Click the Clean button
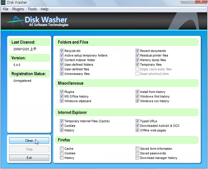Image resolution: width=208 pixels, height=169 pixels. [x=29, y=141]
